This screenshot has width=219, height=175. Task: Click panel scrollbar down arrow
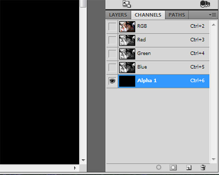coord(214,159)
